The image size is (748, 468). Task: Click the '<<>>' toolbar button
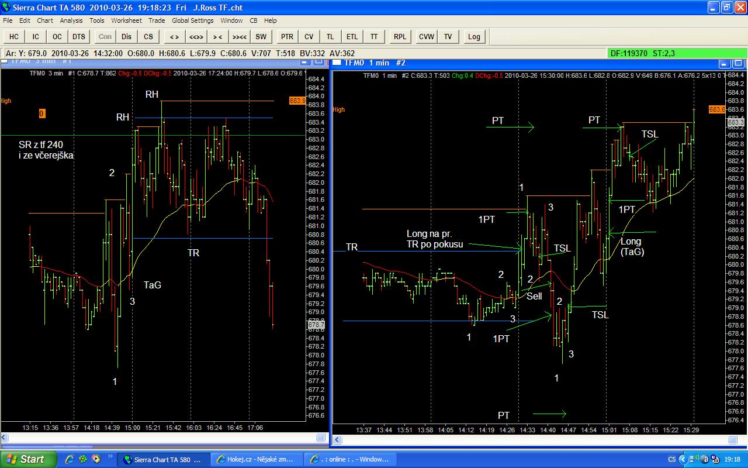(196, 36)
